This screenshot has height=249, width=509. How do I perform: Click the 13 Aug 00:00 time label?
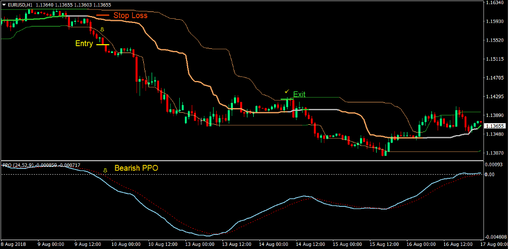click(200, 244)
